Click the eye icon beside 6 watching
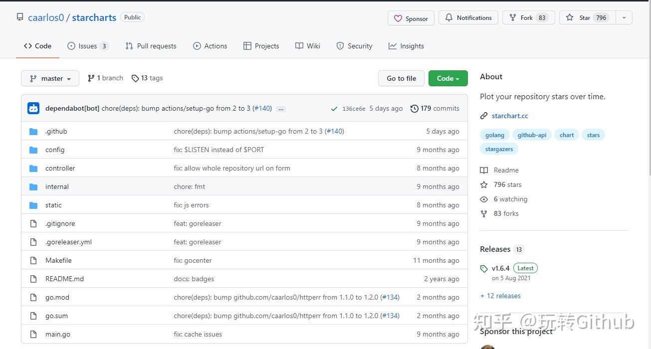Image resolution: width=651 pixels, height=349 pixels. click(x=484, y=199)
